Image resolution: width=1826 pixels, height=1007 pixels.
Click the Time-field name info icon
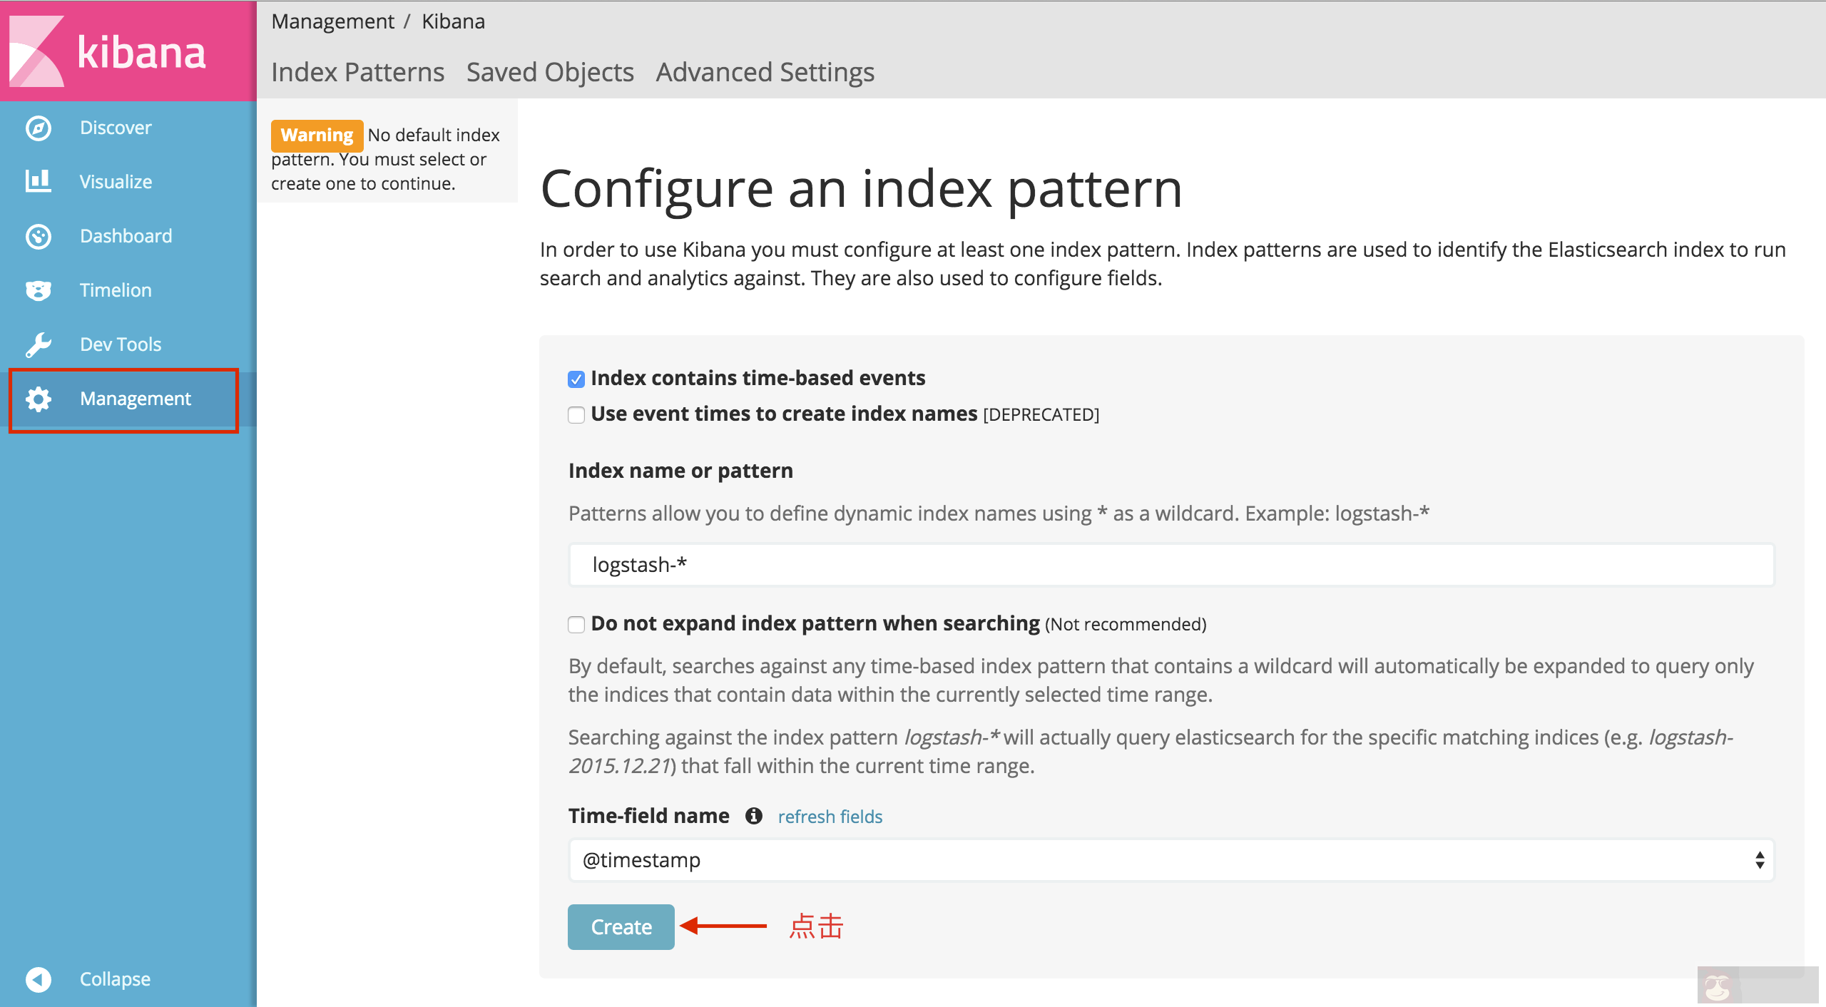click(x=754, y=816)
